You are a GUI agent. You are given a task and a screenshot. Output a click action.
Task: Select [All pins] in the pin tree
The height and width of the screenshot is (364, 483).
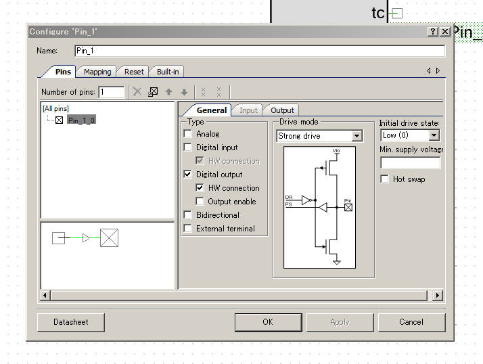point(55,108)
